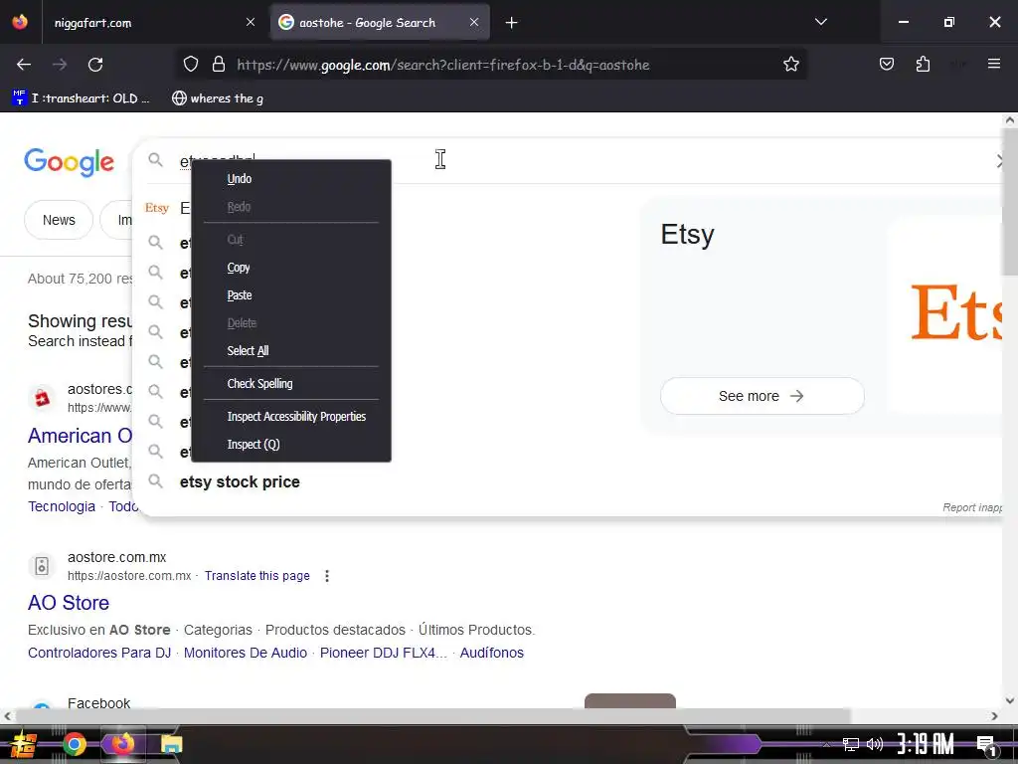
Task: Choose Undo in the context menu
Action: pyautogui.click(x=291, y=179)
